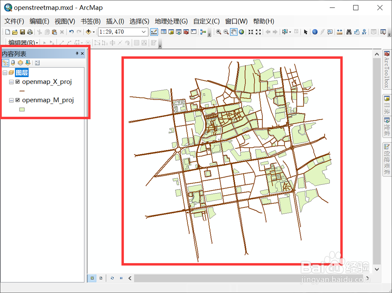Create a new map document
The height and width of the screenshot is (293, 392).
click(x=7, y=32)
